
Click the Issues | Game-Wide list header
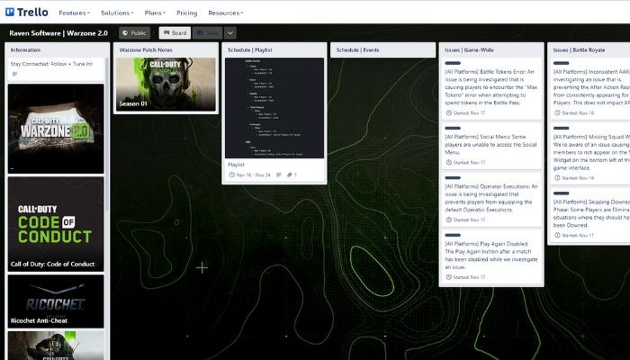(469, 49)
